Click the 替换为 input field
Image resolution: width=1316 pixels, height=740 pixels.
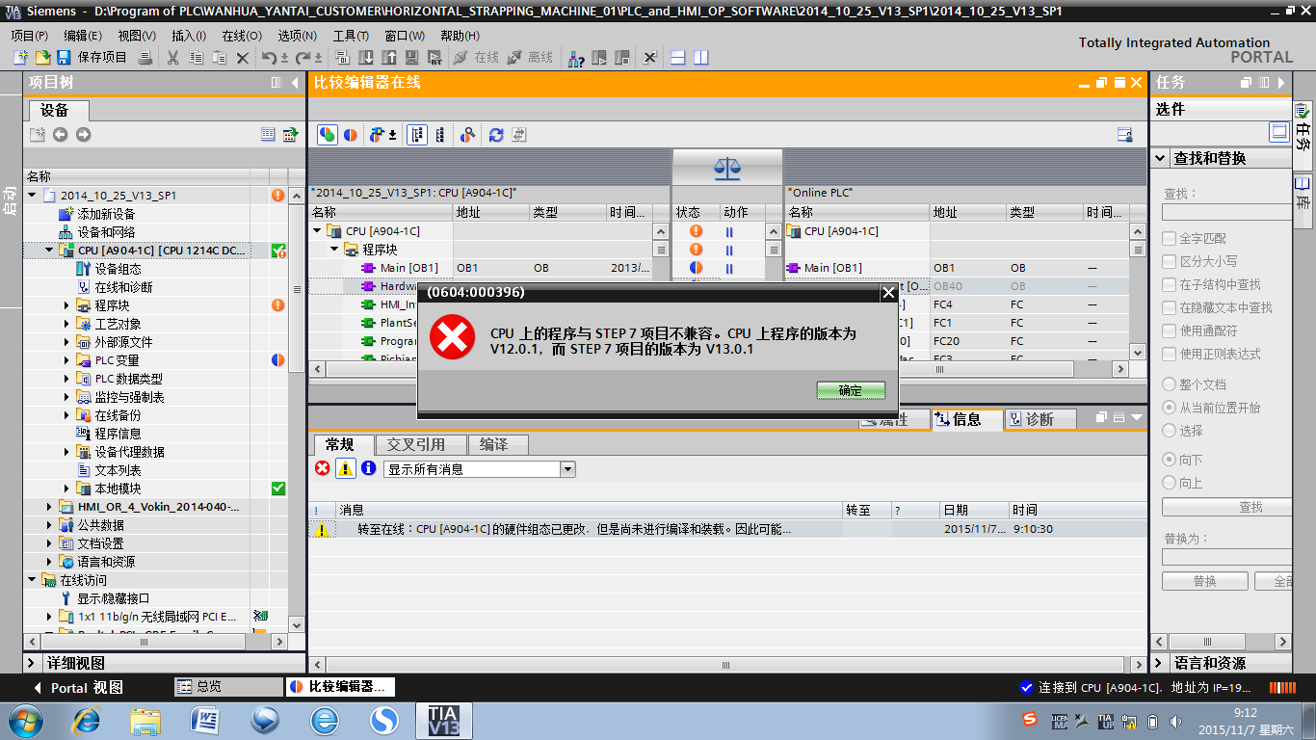pos(1226,557)
